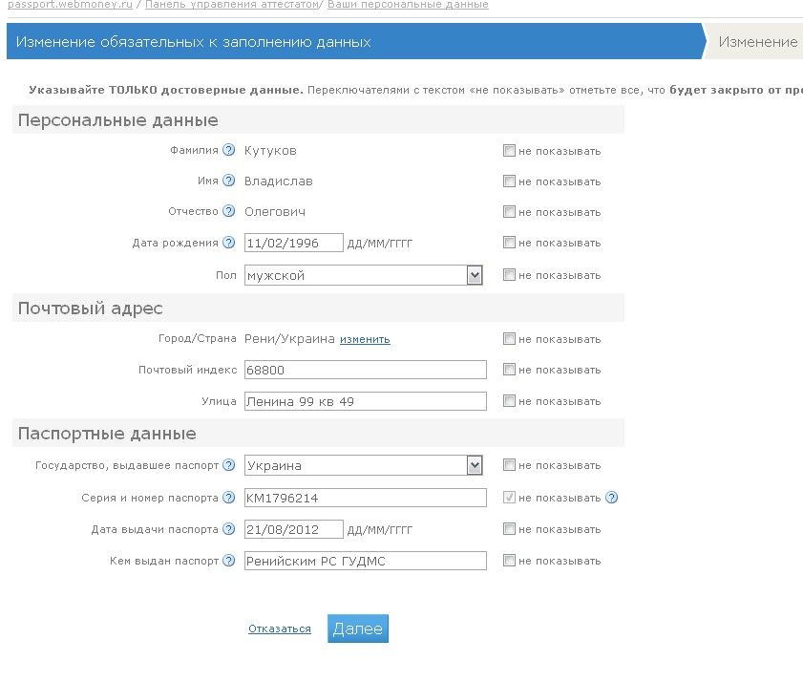Click the Отказаться link
803x682 pixels.
(x=280, y=629)
